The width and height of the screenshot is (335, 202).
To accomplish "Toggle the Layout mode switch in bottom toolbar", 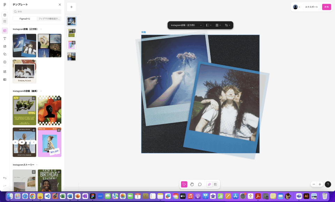I will tap(215, 184).
